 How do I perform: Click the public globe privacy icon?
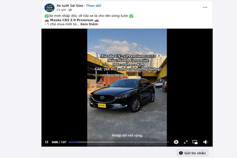point(70,10)
